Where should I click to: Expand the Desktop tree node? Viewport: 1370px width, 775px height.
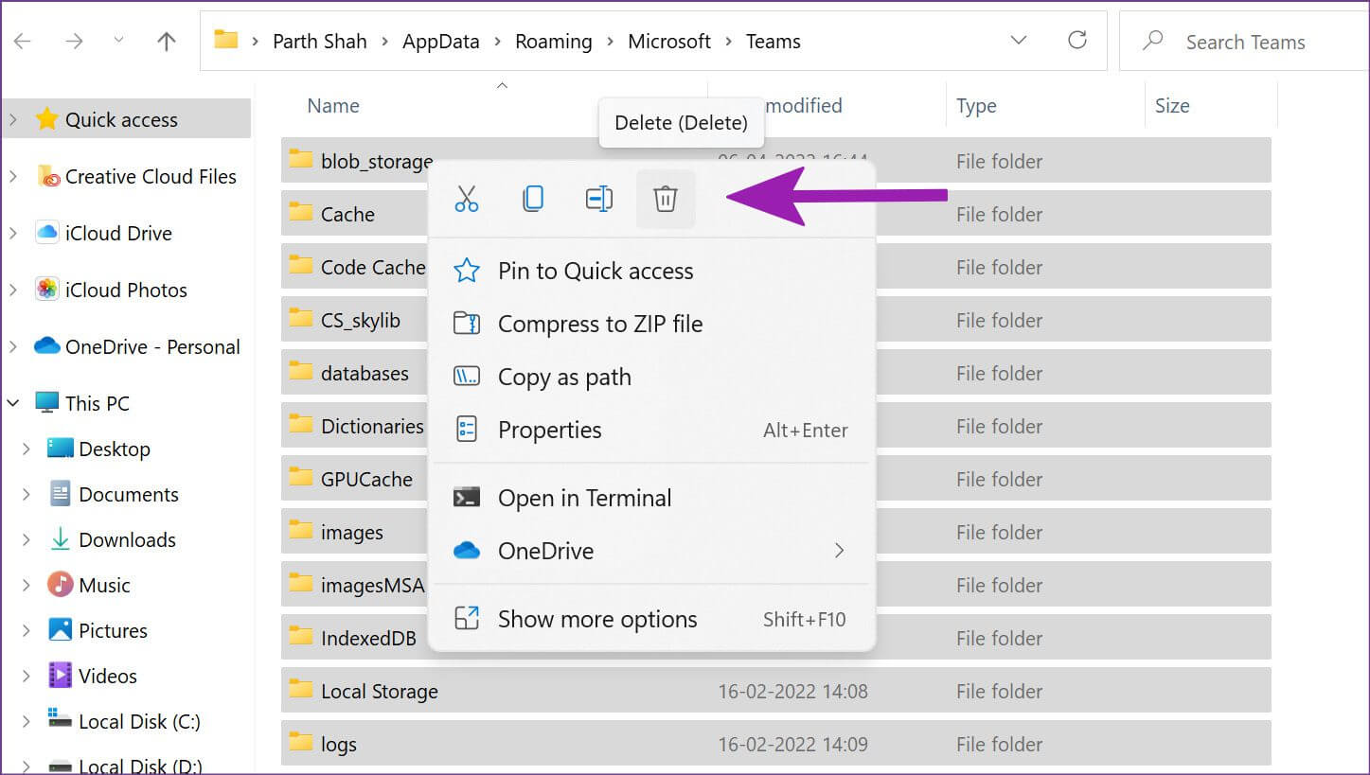(x=27, y=449)
